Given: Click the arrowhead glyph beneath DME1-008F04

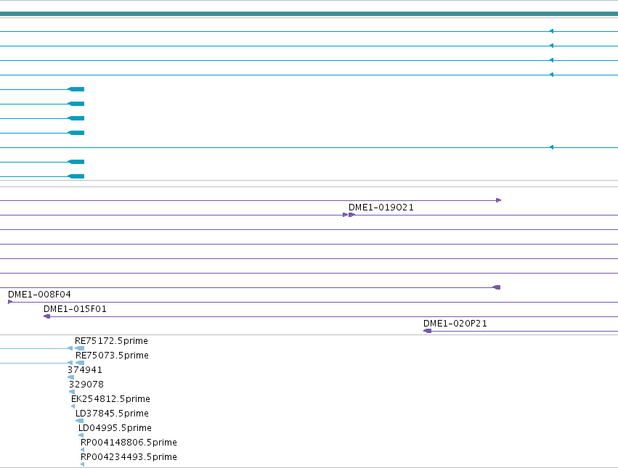Looking at the screenshot, I should (10, 302).
